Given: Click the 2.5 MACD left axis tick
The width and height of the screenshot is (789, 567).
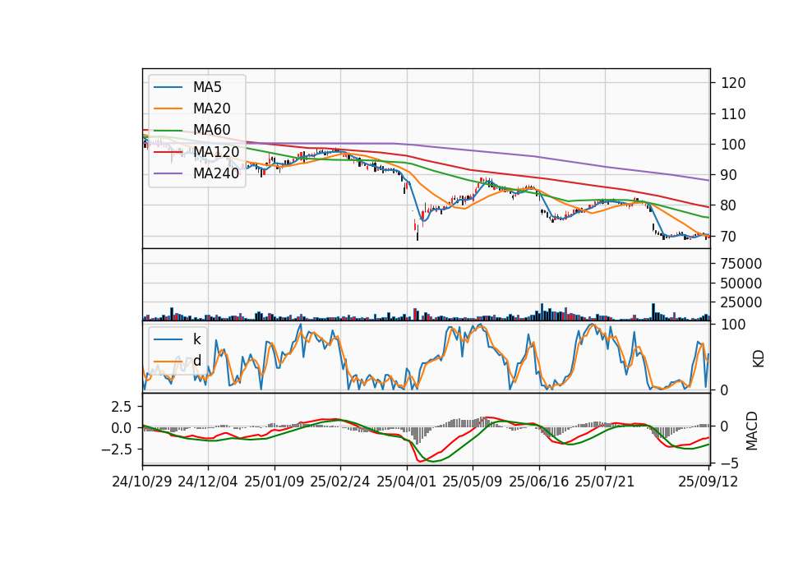Looking at the screenshot, I should click(122, 407).
